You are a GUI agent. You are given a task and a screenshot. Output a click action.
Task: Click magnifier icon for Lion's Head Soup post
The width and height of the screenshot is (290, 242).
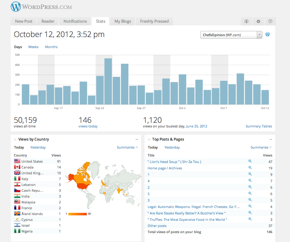point(250,161)
